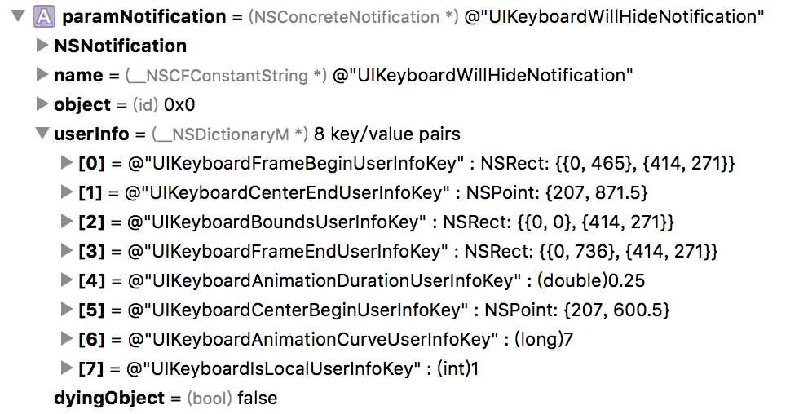
Task: Collapse the userInfo dictionary triangle
Action: click(42, 133)
